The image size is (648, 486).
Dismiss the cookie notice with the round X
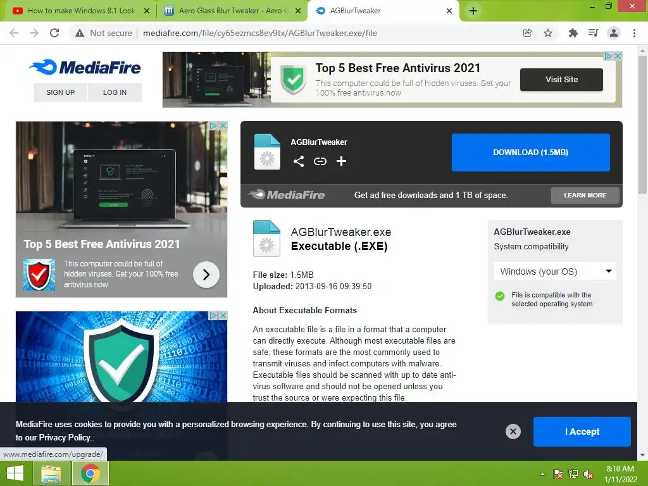513,432
